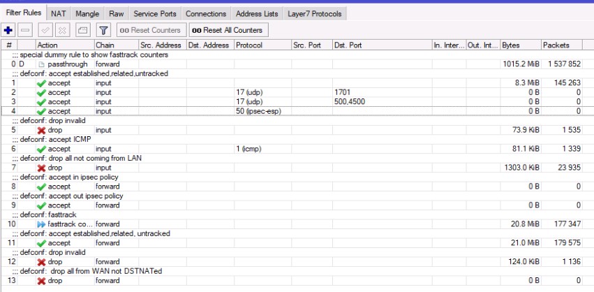The width and height of the screenshot is (594, 292).
Task: Select the Raw tab
Action: (x=117, y=14)
